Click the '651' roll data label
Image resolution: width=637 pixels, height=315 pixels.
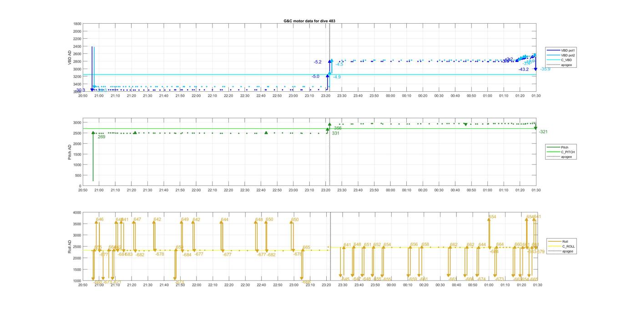tap(368, 245)
